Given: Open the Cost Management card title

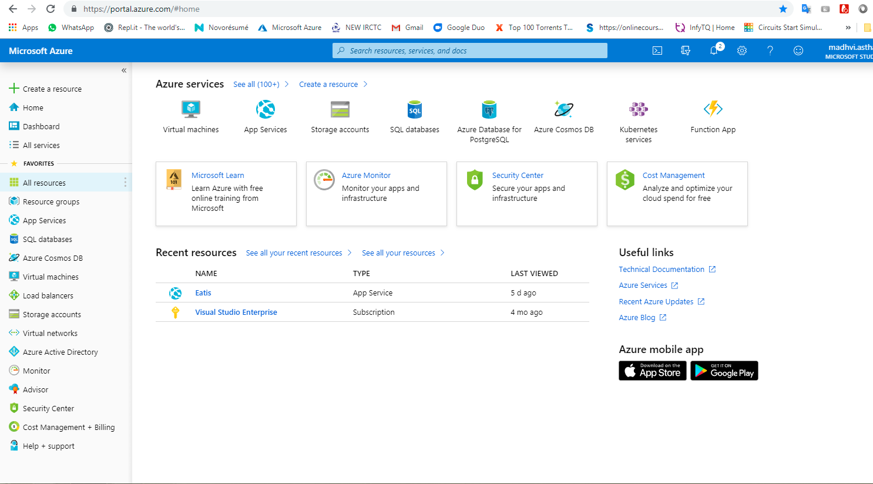Looking at the screenshot, I should tap(673, 176).
